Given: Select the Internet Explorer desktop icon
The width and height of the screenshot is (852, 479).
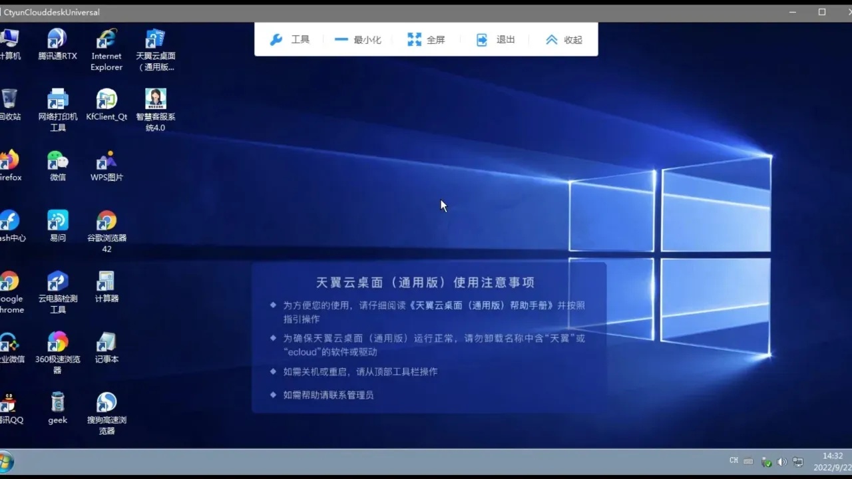Looking at the screenshot, I should (x=106, y=50).
